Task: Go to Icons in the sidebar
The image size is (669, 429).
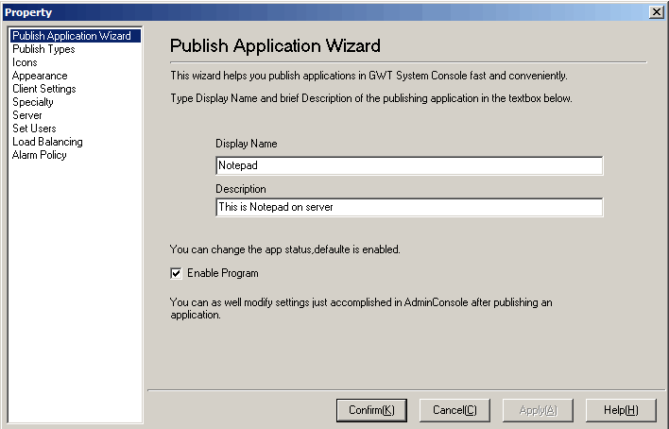Action: pos(26,62)
